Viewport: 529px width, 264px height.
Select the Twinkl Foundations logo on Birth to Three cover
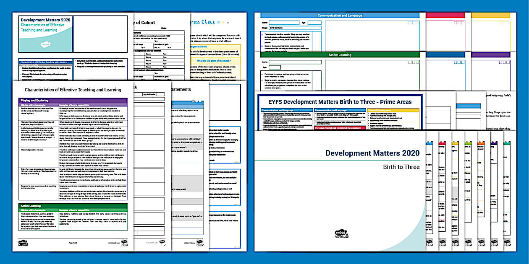pyautogui.click(x=341, y=234)
